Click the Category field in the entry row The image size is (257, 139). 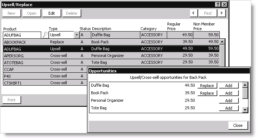(154, 35)
